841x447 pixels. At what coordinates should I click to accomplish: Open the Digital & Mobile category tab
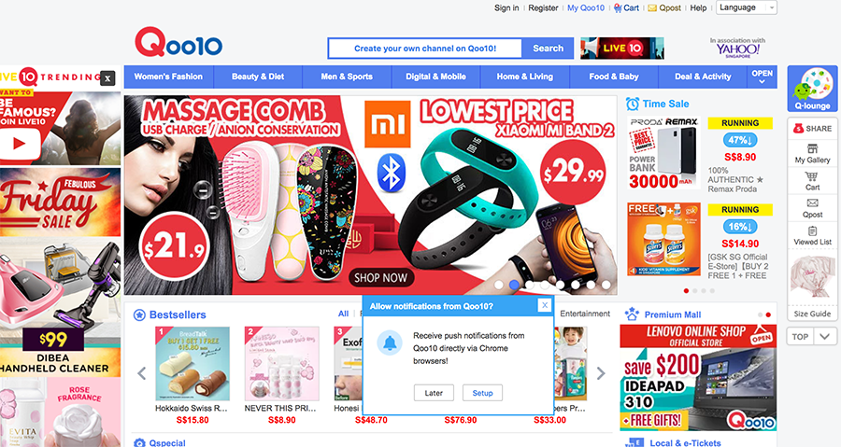coord(435,77)
